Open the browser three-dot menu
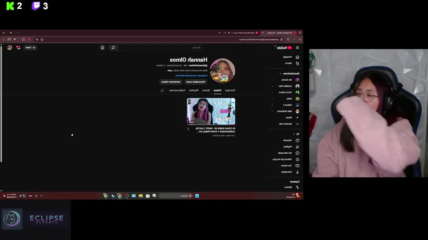 click(x=3, y=39)
